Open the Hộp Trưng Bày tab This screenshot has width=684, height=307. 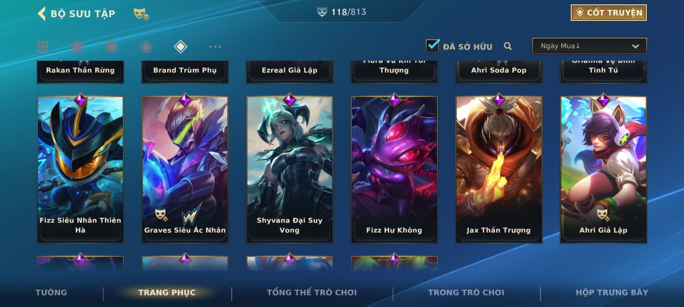click(612, 293)
